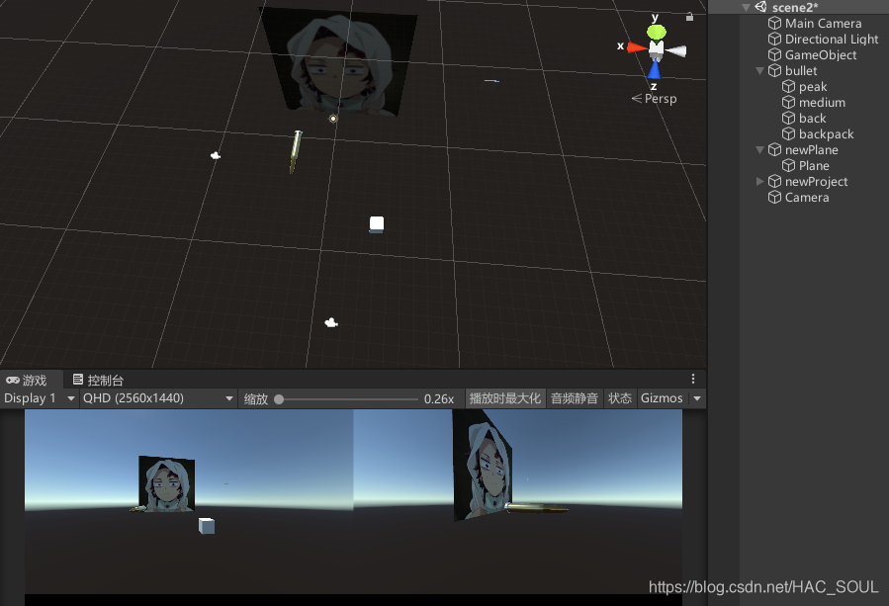Click the cube icon beside Main Camera
Viewport: 889px width, 606px height.
click(774, 24)
